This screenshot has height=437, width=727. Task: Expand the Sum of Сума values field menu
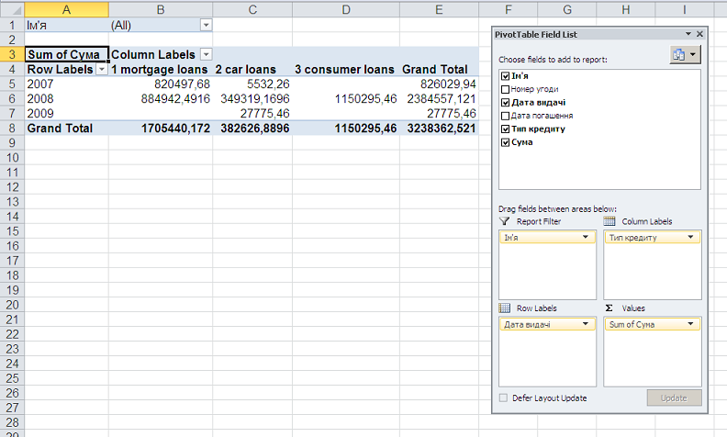click(694, 324)
